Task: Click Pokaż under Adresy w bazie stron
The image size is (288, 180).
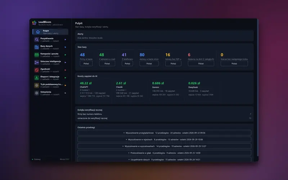Action: pyautogui.click(x=149, y=64)
